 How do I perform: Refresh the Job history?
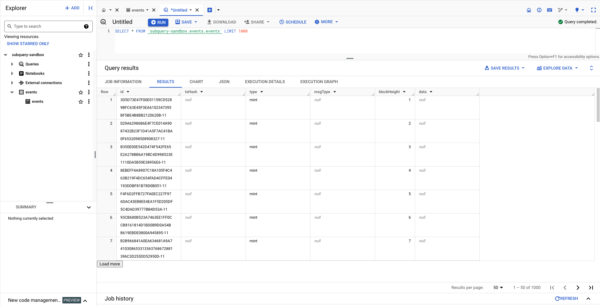pos(566,299)
